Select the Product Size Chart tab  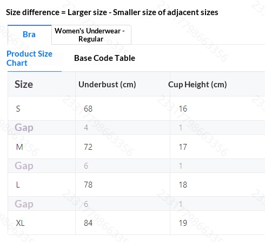click(30, 58)
